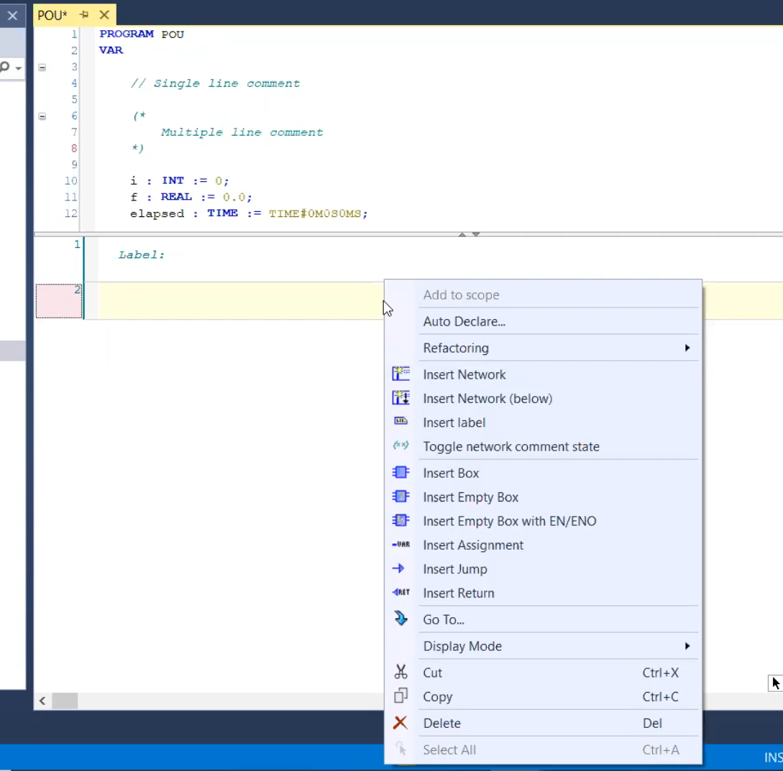Collapse the multi-line comment block at line 6
This screenshot has height=771, width=783.
coord(42,116)
